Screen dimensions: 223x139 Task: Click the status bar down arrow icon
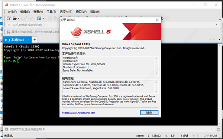(198, 136)
